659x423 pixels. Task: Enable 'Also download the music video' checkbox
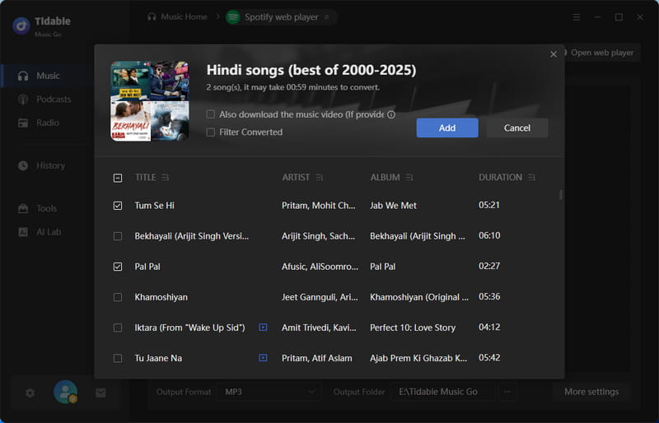coord(211,114)
